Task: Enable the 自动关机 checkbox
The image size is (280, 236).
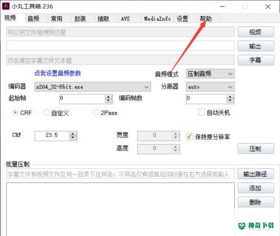Action: pyautogui.click(x=201, y=112)
